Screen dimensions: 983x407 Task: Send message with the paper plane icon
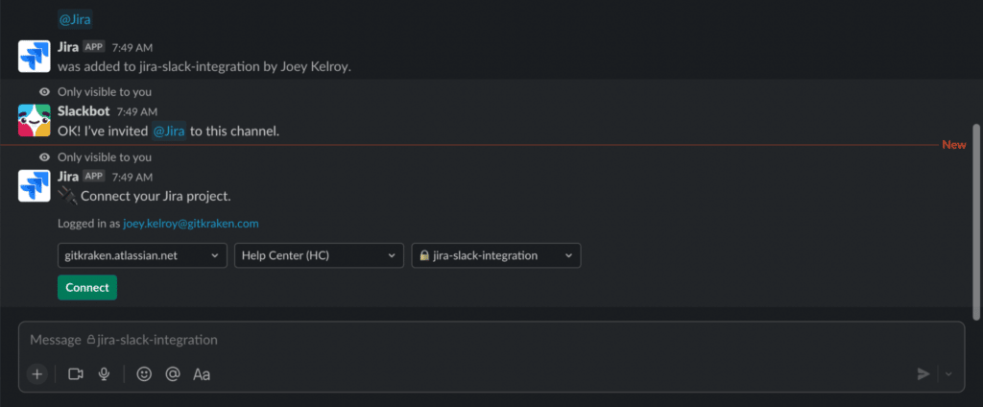923,374
